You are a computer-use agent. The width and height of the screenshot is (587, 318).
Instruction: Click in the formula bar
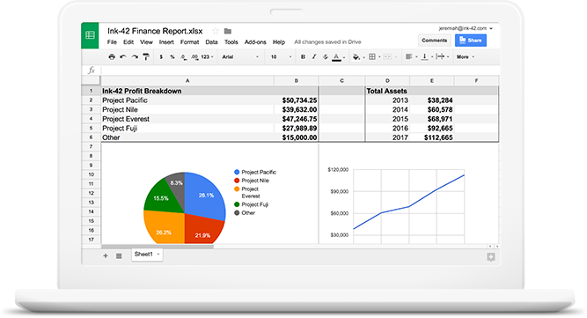pos(299,70)
